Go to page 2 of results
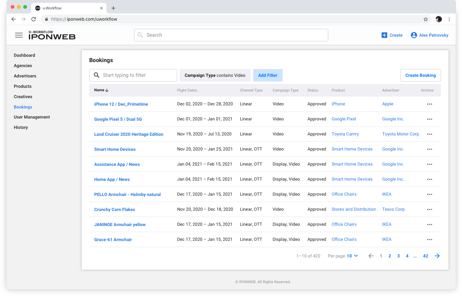462x296 pixels. point(390,256)
